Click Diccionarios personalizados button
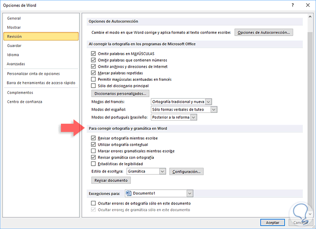The width and height of the screenshot is (316, 229). pyautogui.click(x=121, y=93)
